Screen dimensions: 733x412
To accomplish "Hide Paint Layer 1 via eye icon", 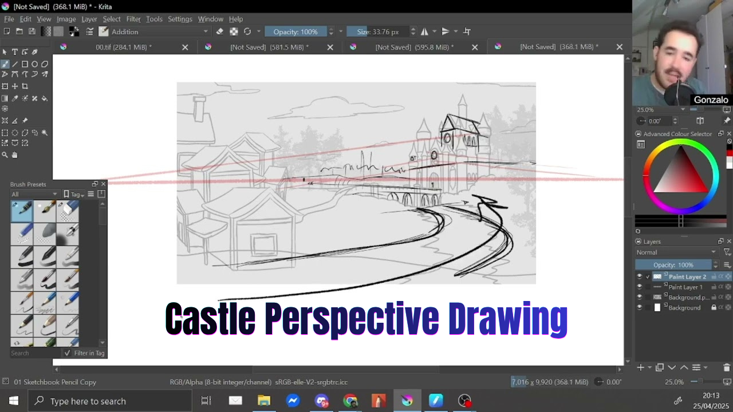I will [640, 287].
